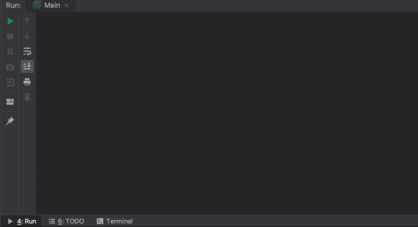418x227 pixels.
Task: Click the green Rerun Main button
Action: click(10, 21)
